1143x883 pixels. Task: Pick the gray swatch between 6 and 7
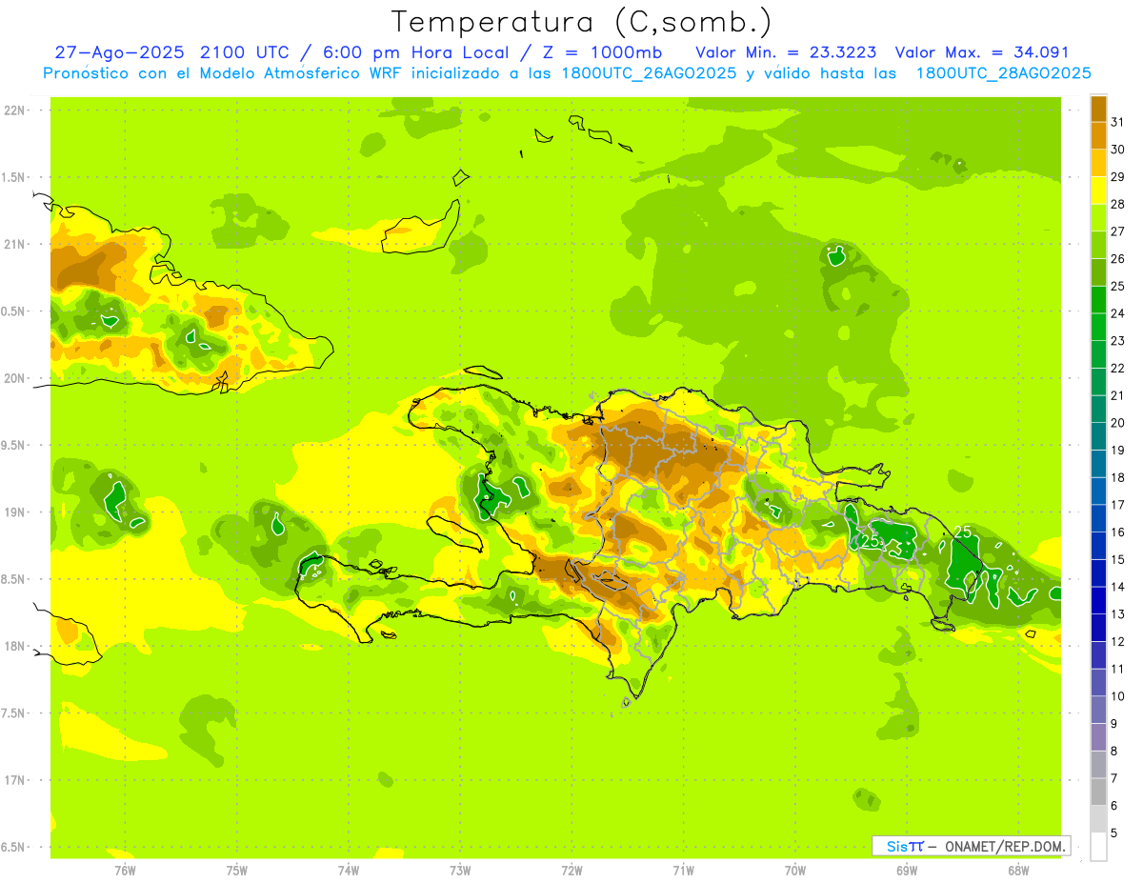pos(1098,792)
